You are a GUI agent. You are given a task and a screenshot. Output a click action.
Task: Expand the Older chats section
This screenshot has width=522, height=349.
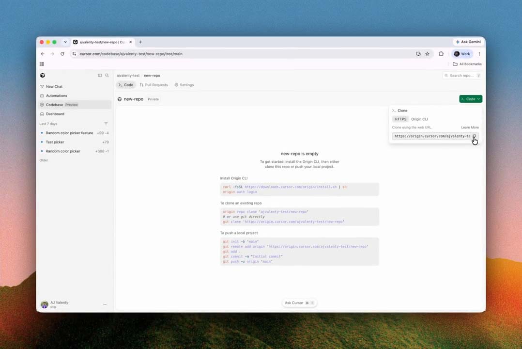44,160
